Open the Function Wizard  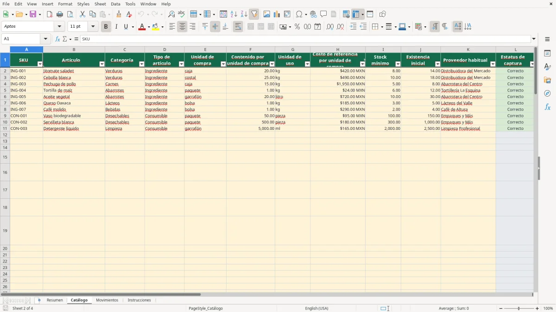tap(57, 39)
